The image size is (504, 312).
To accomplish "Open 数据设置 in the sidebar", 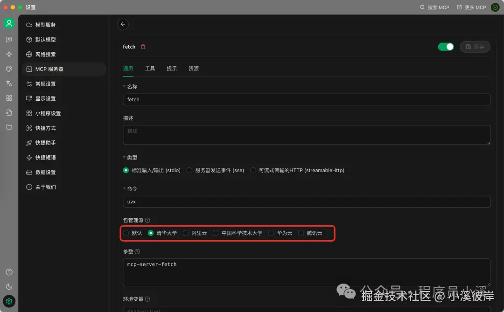I will coord(63,172).
